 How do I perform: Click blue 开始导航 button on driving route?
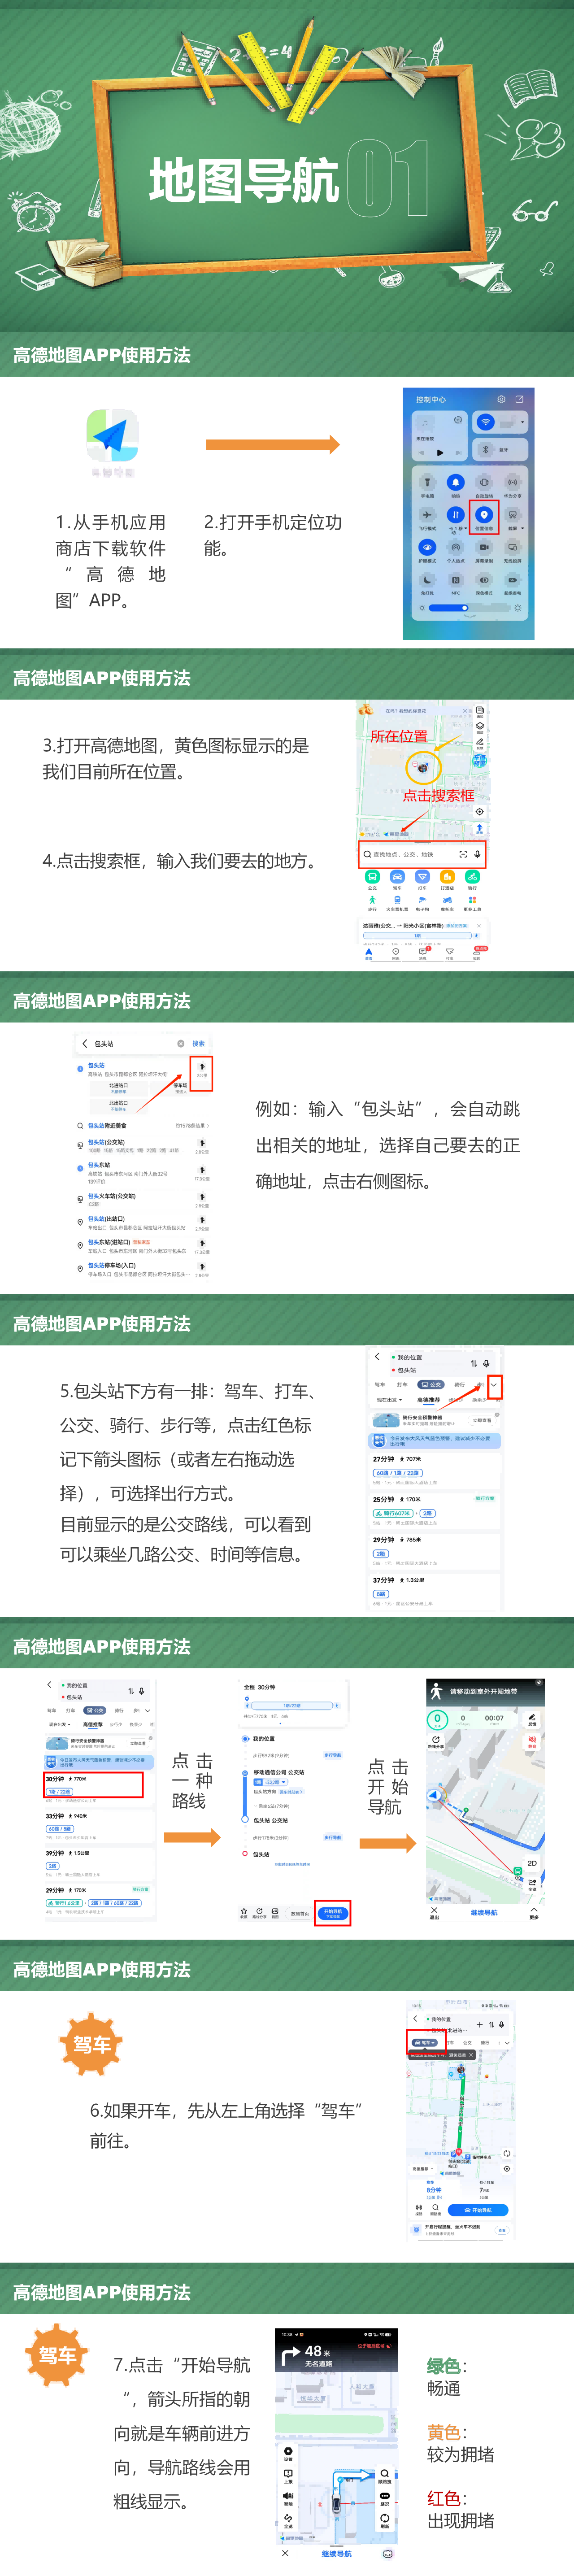[478, 2210]
